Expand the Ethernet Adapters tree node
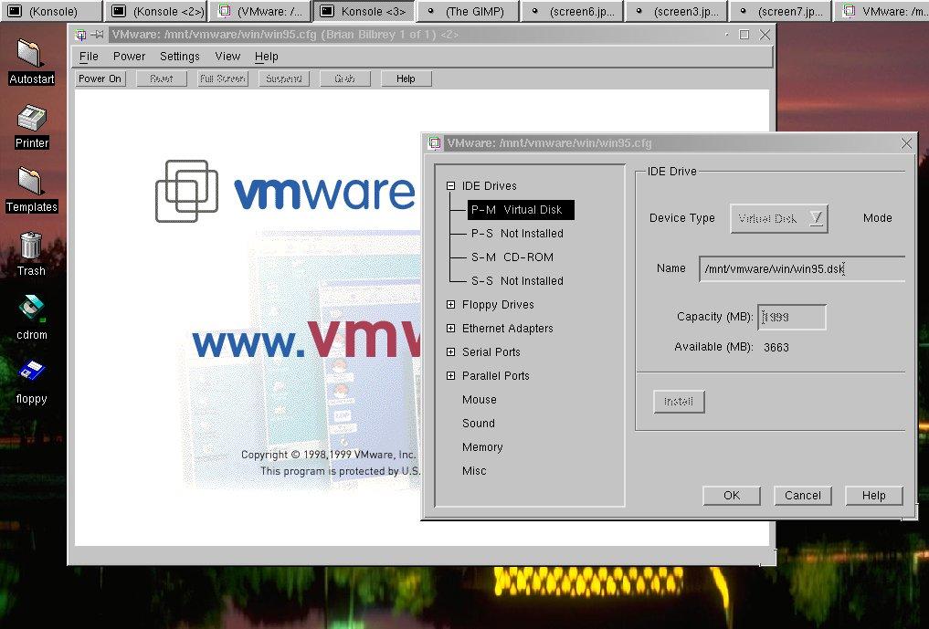 point(450,329)
